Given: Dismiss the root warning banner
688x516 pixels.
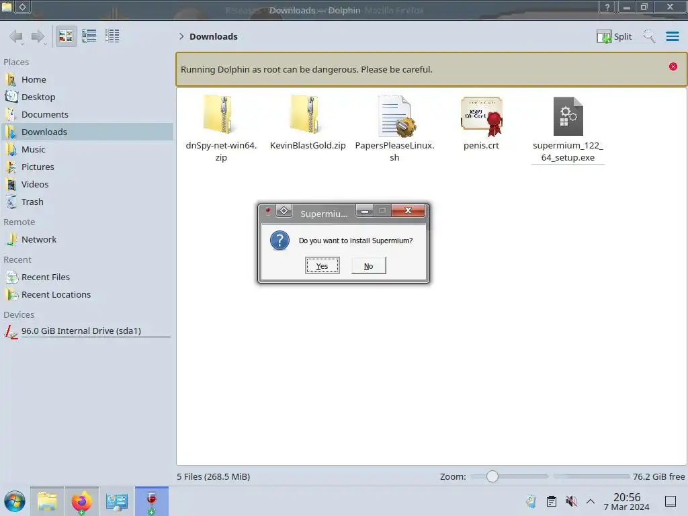Looking at the screenshot, I should pyautogui.click(x=673, y=67).
